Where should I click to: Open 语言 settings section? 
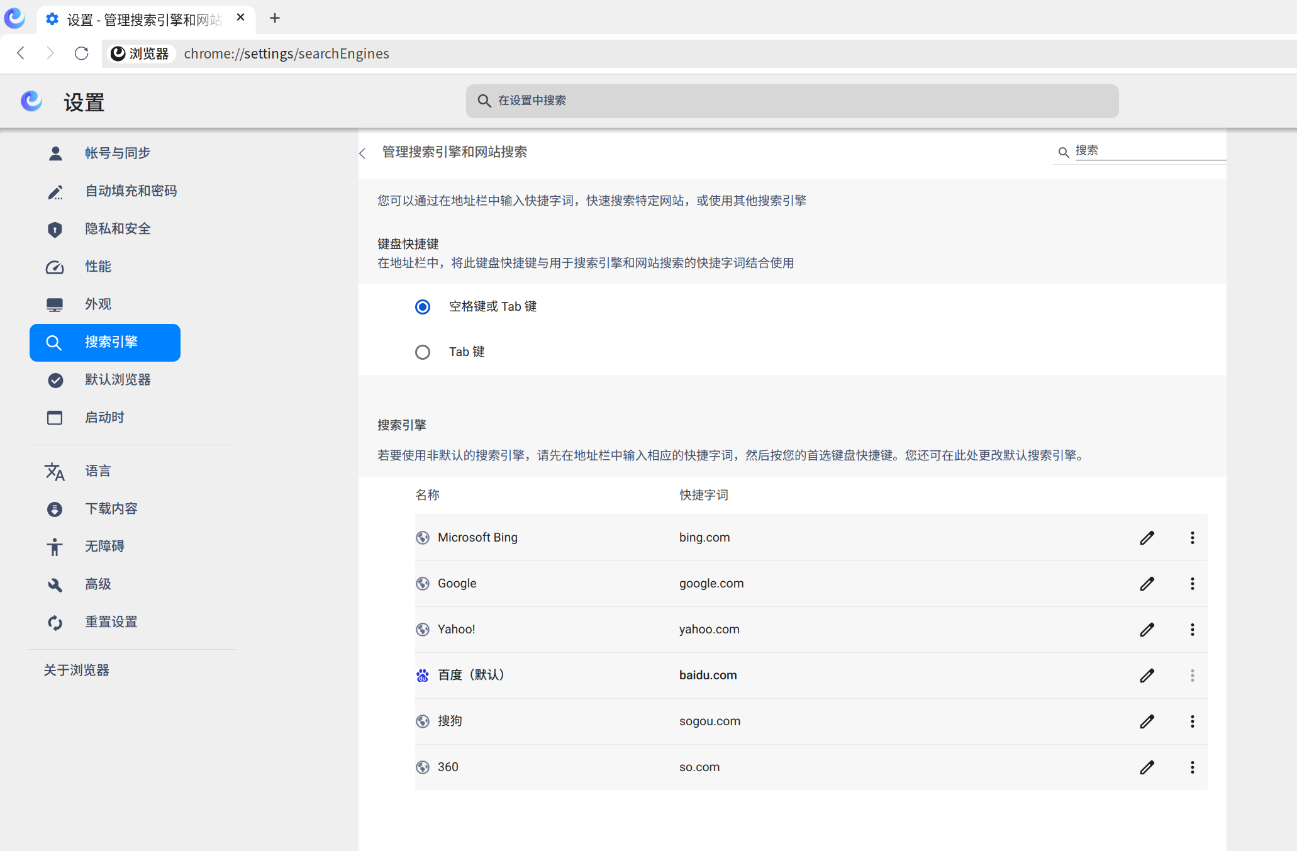coord(105,471)
